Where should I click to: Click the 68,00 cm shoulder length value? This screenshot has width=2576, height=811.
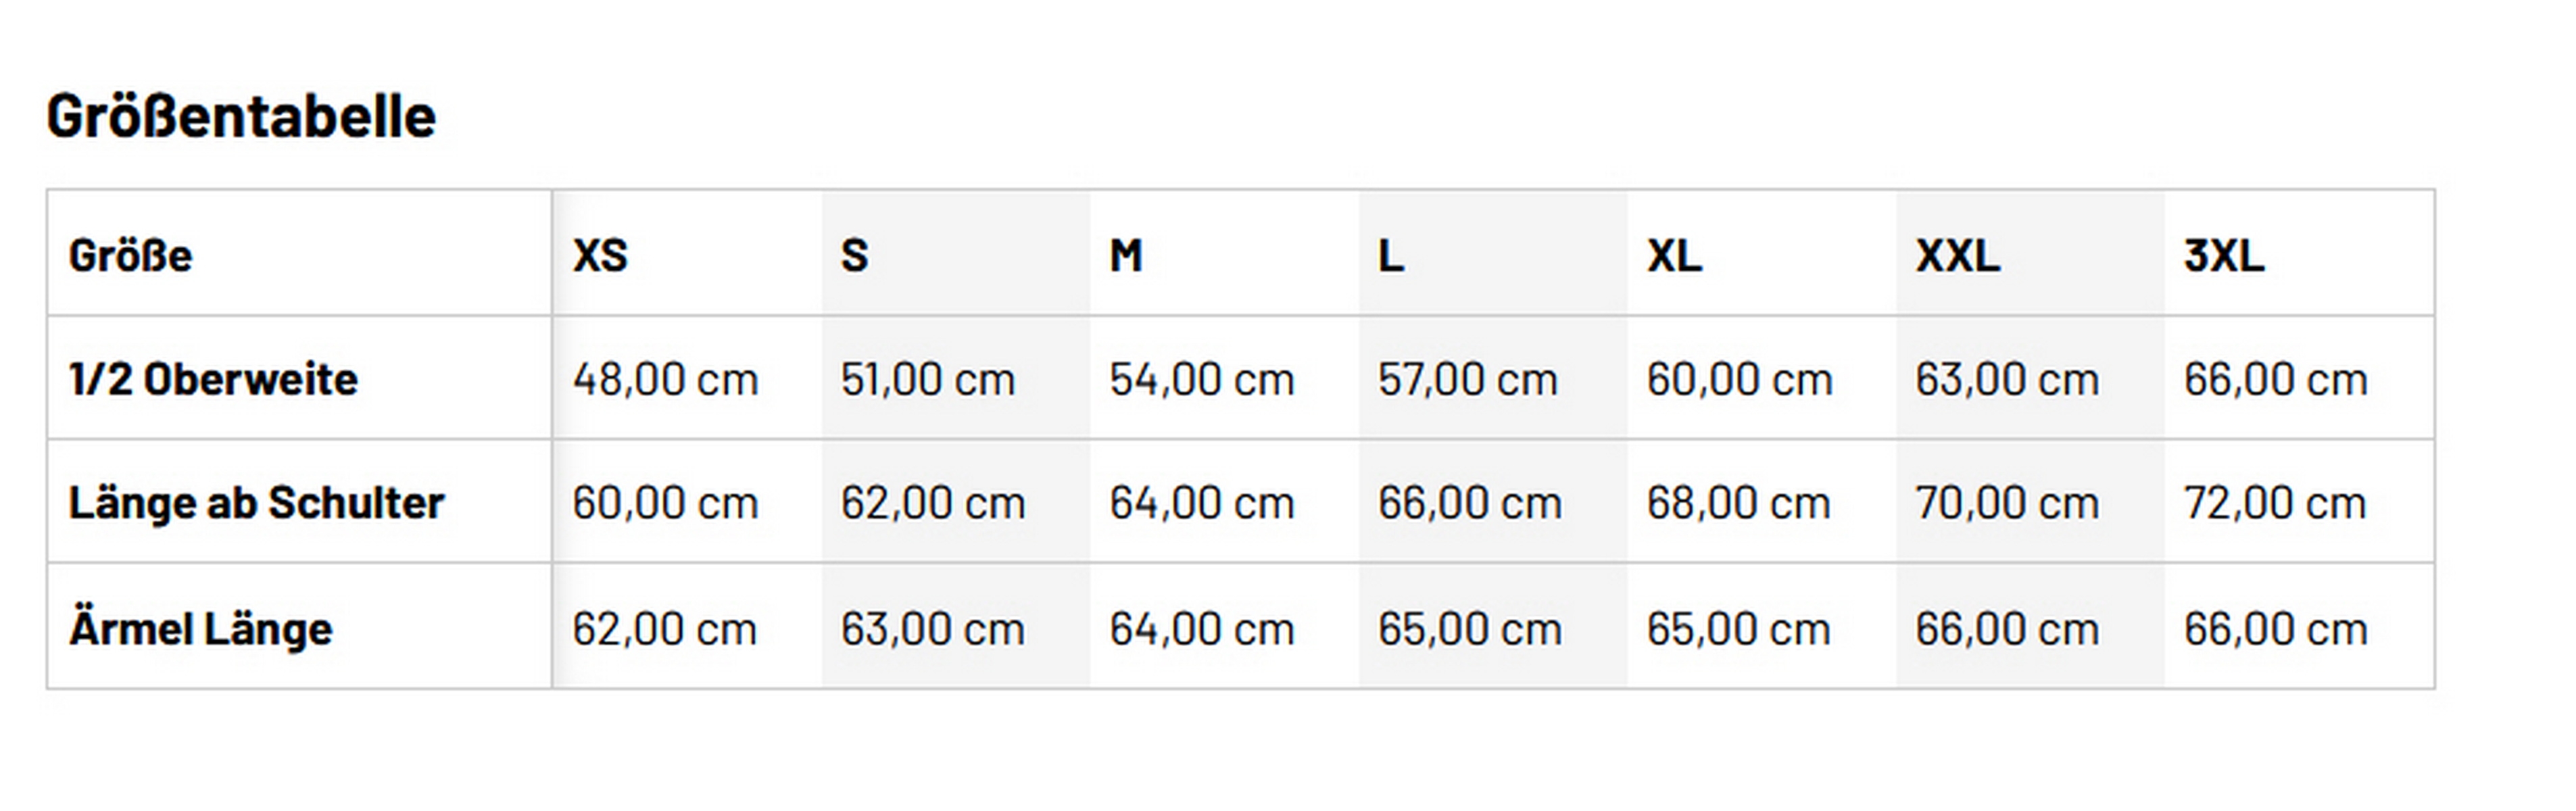click(x=1738, y=503)
